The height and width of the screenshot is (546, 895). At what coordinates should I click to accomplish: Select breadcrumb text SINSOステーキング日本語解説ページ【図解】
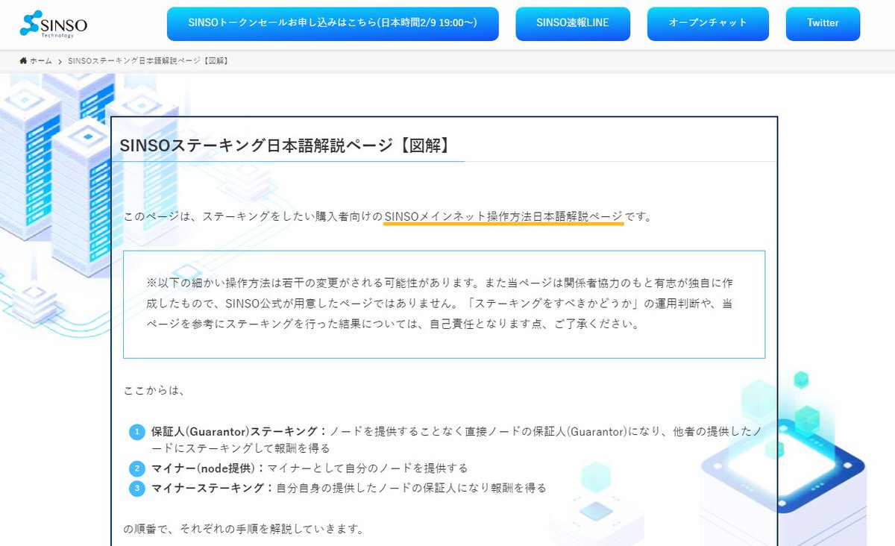point(148,61)
